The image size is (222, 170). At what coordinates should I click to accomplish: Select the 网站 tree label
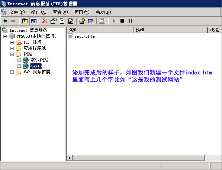point(28,54)
